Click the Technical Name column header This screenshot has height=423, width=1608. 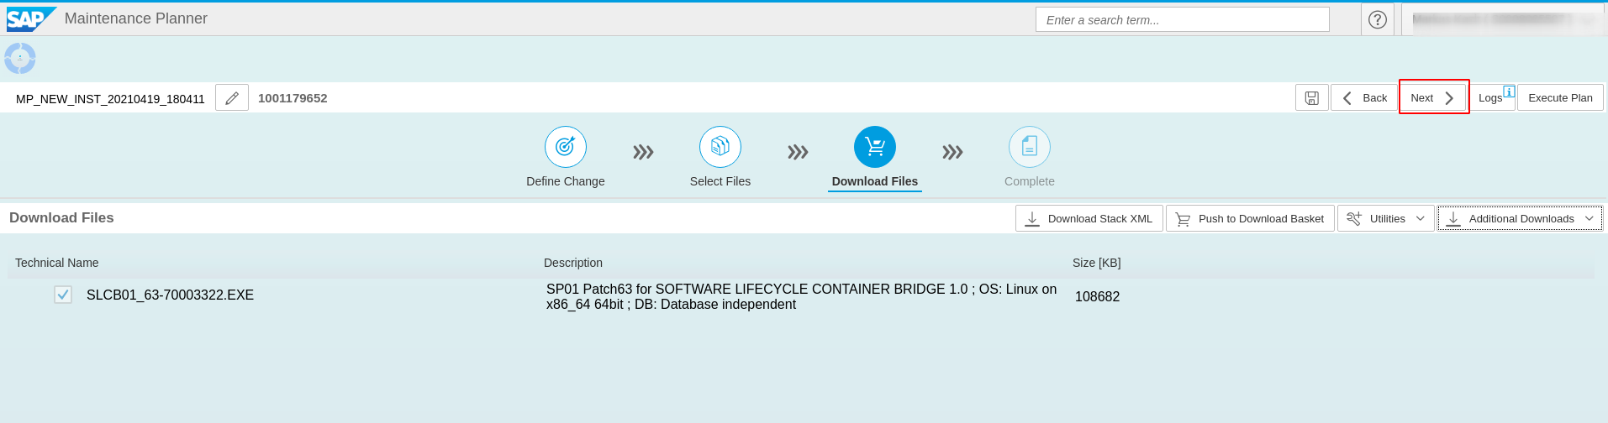point(57,263)
